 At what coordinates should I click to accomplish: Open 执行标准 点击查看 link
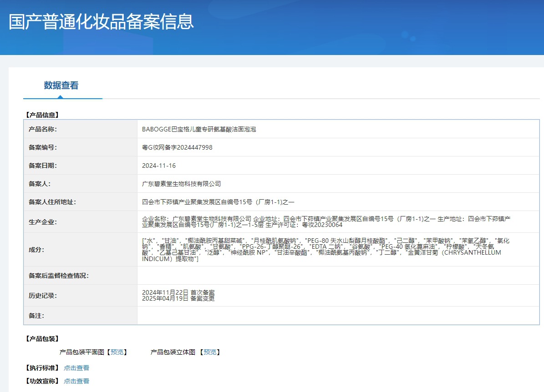click(x=76, y=368)
